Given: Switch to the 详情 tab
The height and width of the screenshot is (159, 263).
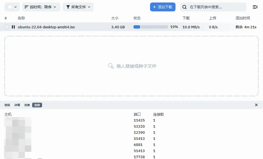Looking at the screenshot, I should click(x=17, y=105).
